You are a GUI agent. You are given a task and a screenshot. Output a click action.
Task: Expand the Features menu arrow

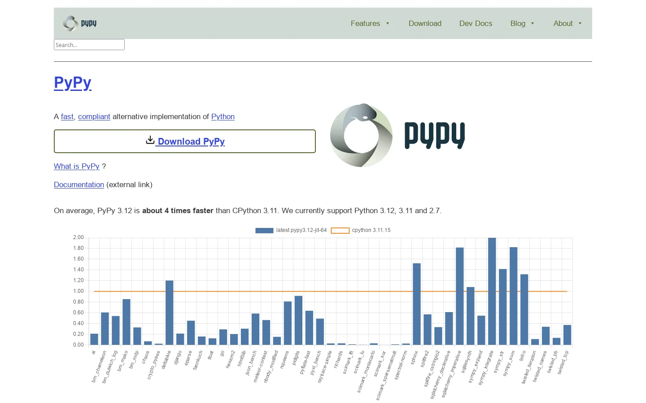[388, 24]
